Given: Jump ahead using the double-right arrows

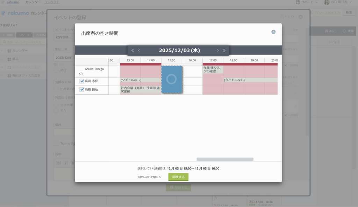Looking at the screenshot, I should pos(224,50).
